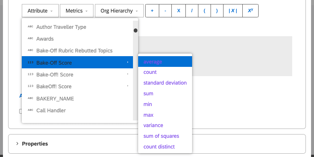This screenshot has width=314, height=157.
Task: Choose sum of squares option
Action: (x=161, y=136)
